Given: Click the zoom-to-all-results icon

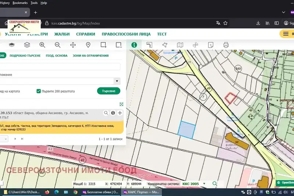Looking at the screenshot, I should pos(121,104).
